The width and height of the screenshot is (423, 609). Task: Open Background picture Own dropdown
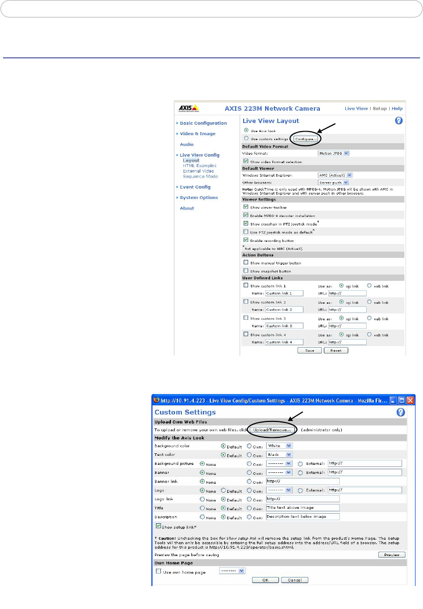[279, 463]
